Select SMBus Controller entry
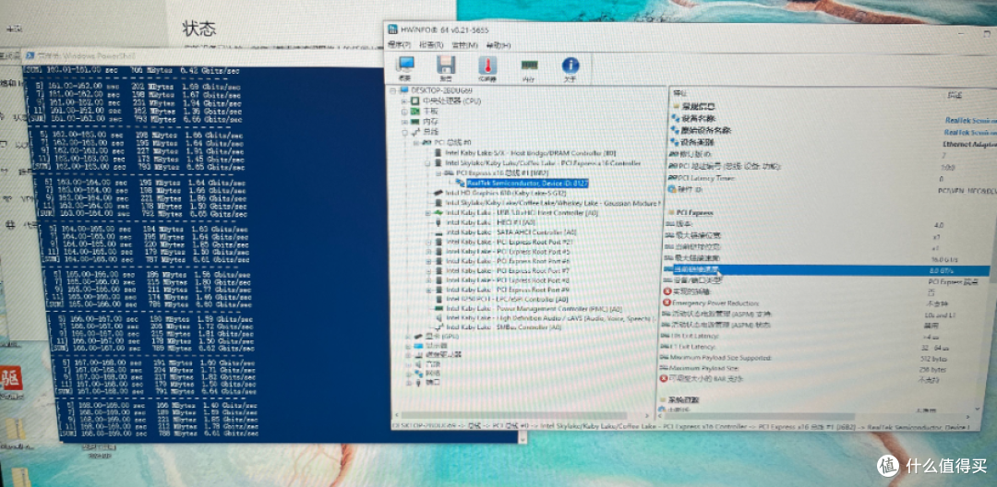This screenshot has width=997, height=487. [503, 327]
